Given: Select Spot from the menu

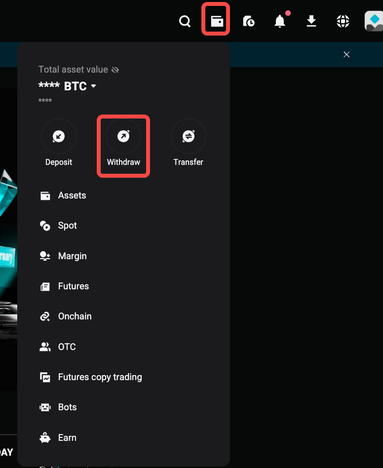Looking at the screenshot, I should point(67,225).
